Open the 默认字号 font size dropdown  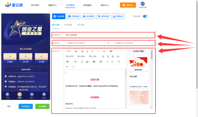pyautogui.click(x=70, y=56)
